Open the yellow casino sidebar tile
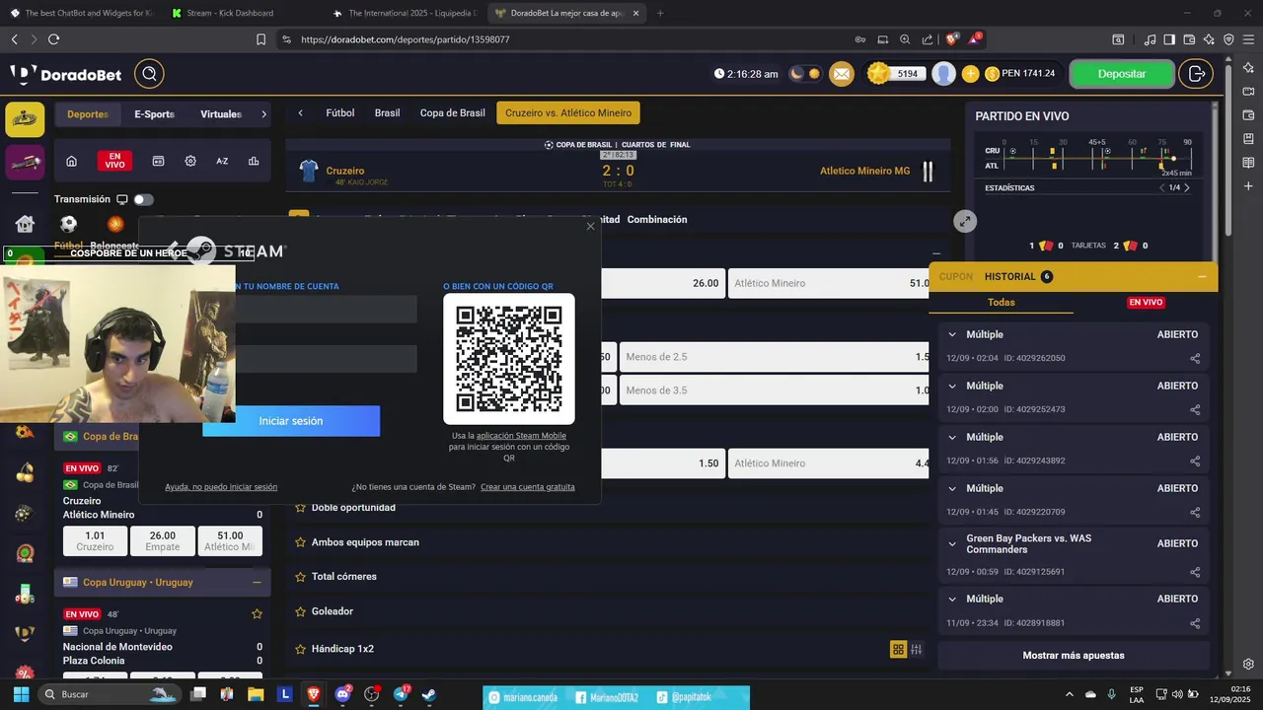This screenshot has height=710, width=1263. [x=25, y=119]
